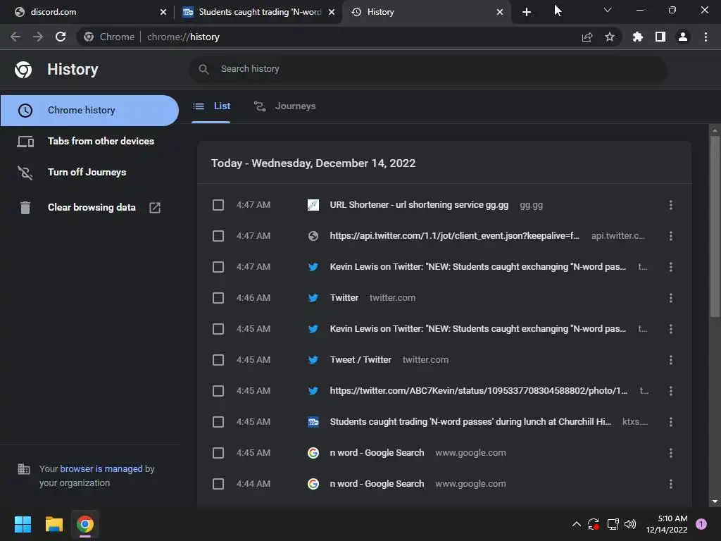Image resolution: width=721 pixels, height=541 pixels.
Task: Open the Tweet / Twitter history link
Action: pyautogui.click(x=360, y=360)
